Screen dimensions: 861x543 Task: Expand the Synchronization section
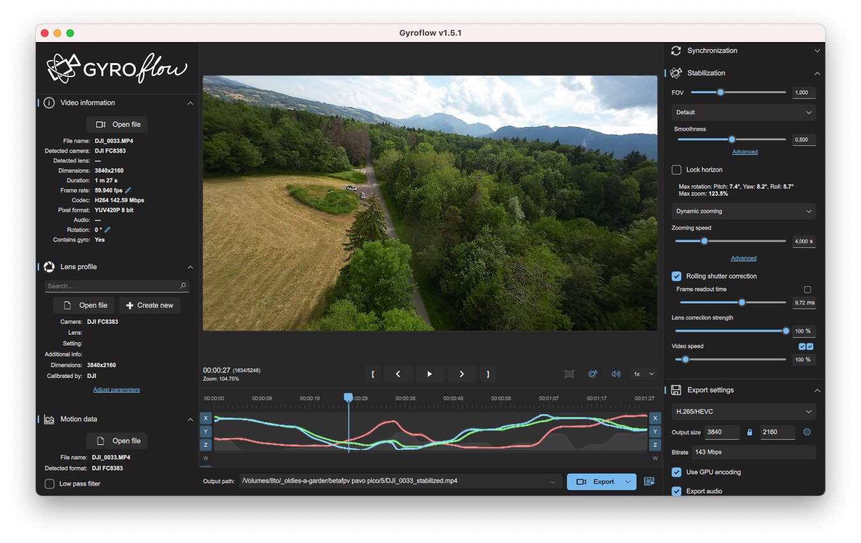tap(817, 51)
